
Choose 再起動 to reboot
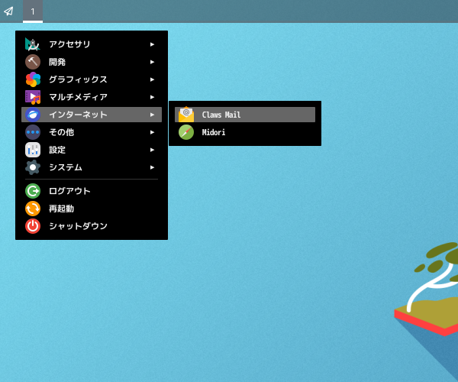tap(92, 209)
